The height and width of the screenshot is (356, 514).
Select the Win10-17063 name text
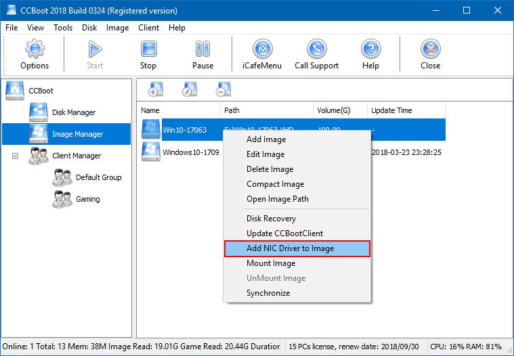pos(185,130)
